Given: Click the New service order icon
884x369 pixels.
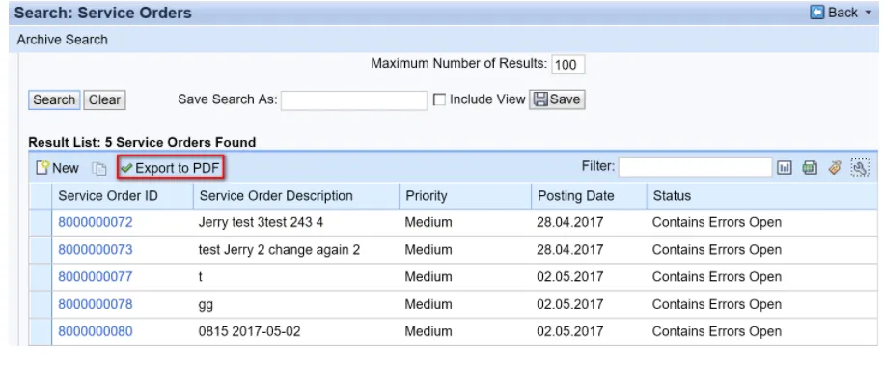Looking at the screenshot, I should [42, 168].
